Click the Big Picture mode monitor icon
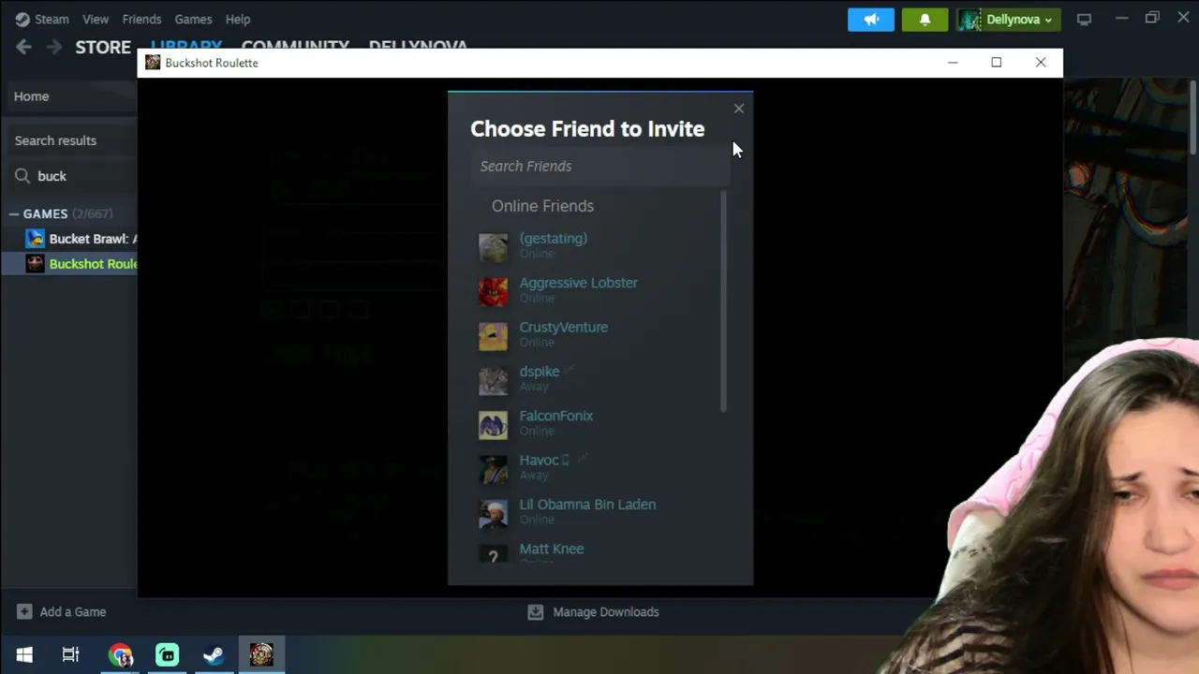The height and width of the screenshot is (674, 1199). coord(1084,19)
